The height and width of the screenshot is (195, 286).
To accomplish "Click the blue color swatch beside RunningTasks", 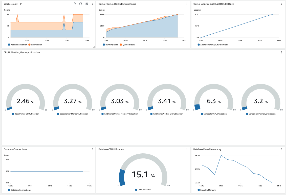I will pos(103,45).
